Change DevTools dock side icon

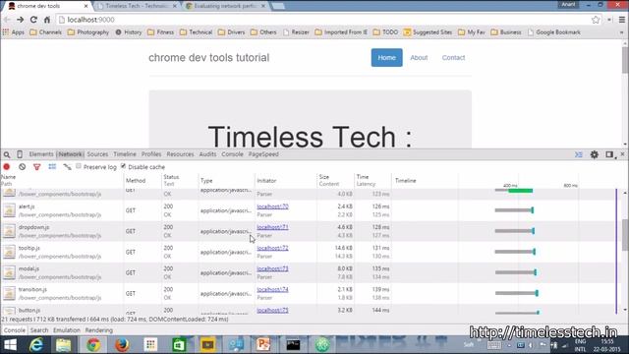click(x=609, y=154)
